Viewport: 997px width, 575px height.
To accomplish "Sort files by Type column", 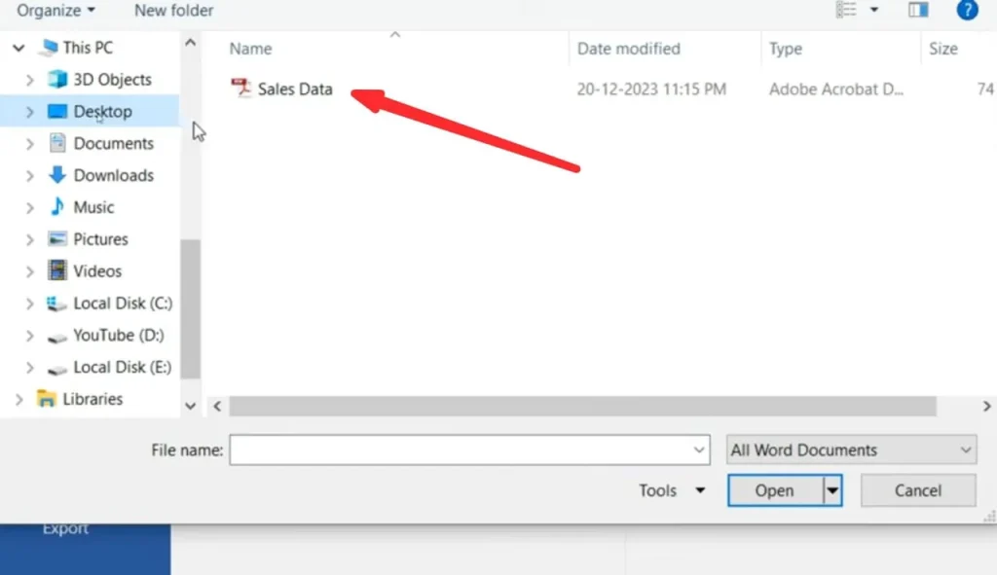I will 786,49.
